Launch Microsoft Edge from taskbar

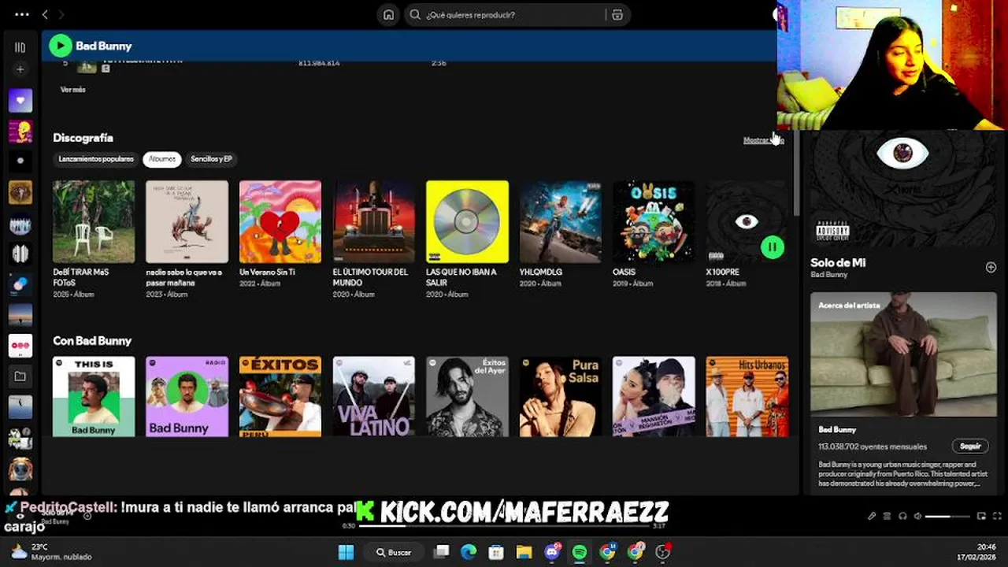(469, 552)
